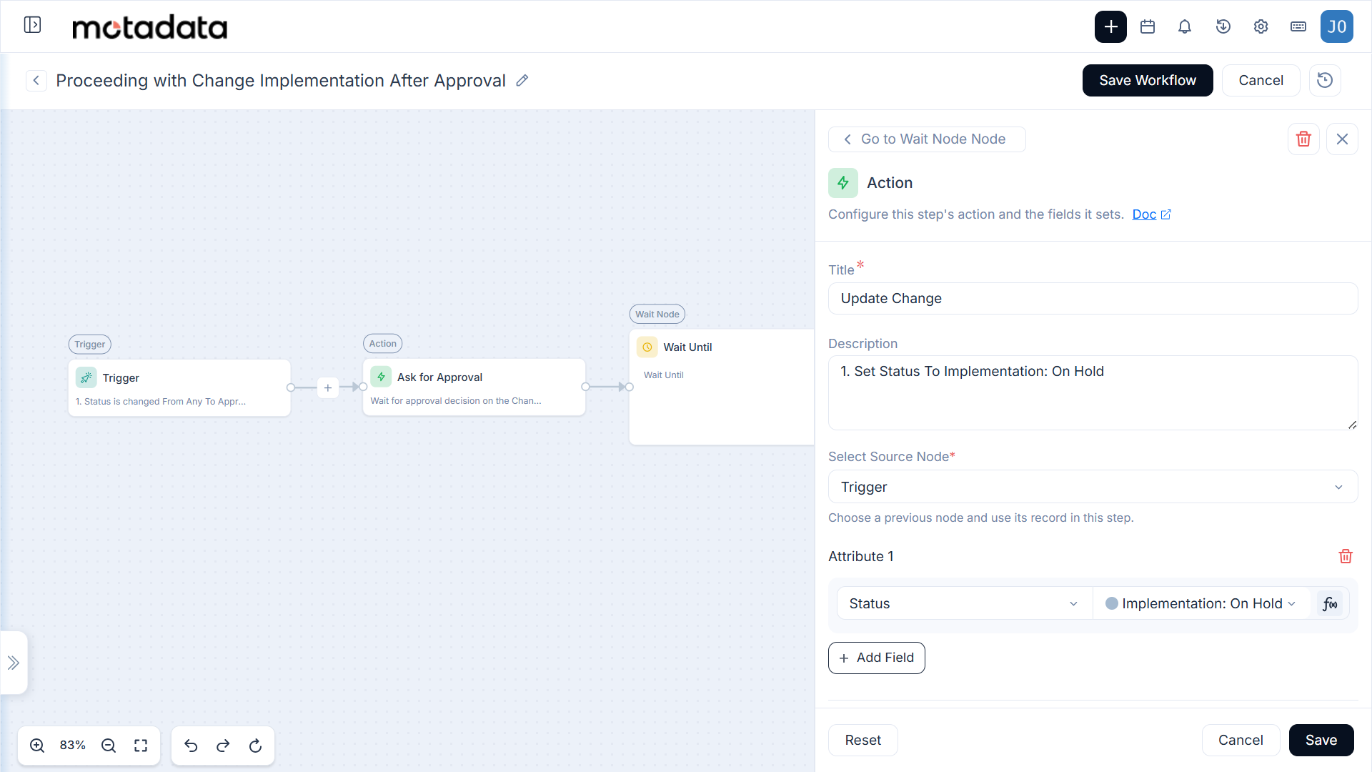Screen dimensions: 1372x772
Task: Click the fx formula icon for Status value
Action: pyautogui.click(x=1330, y=603)
